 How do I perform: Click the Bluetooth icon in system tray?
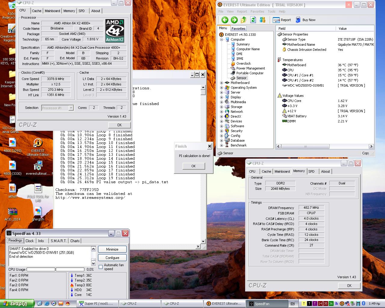[363, 303]
